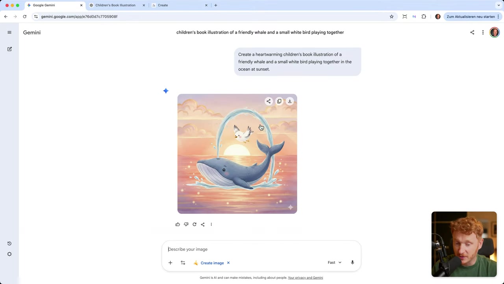Start a new chat with the compose icon

point(9,49)
